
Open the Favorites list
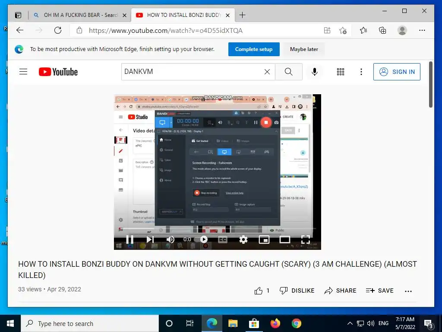(363, 30)
